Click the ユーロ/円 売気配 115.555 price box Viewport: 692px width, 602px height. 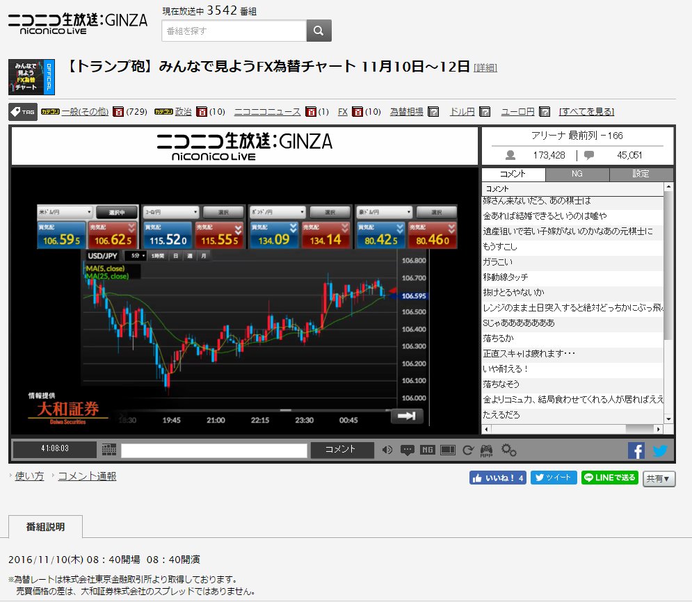point(219,235)
